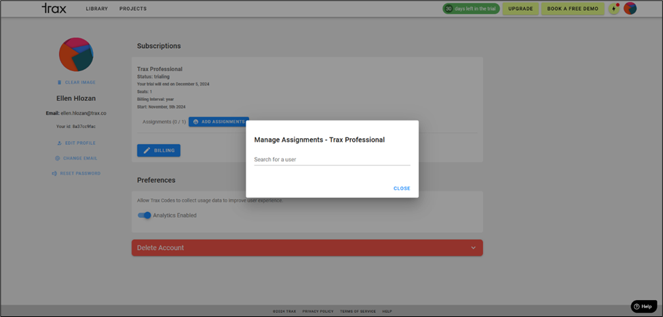Click the question mark Help icon

637,306
